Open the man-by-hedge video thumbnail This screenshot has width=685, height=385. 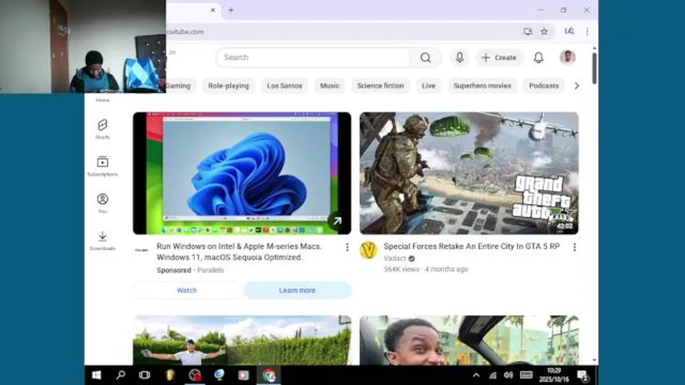(242, 340)
